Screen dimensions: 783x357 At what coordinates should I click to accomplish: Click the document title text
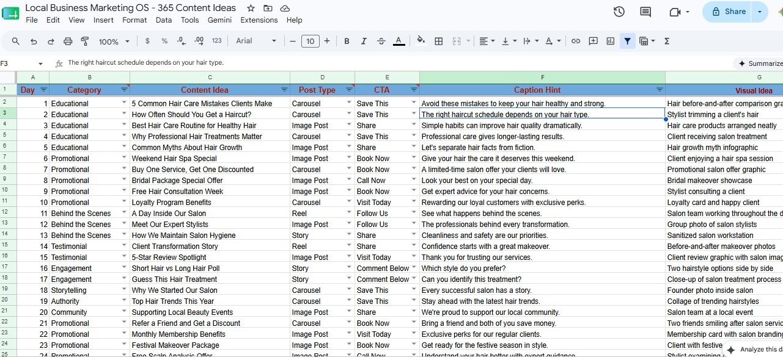[130, 8]
